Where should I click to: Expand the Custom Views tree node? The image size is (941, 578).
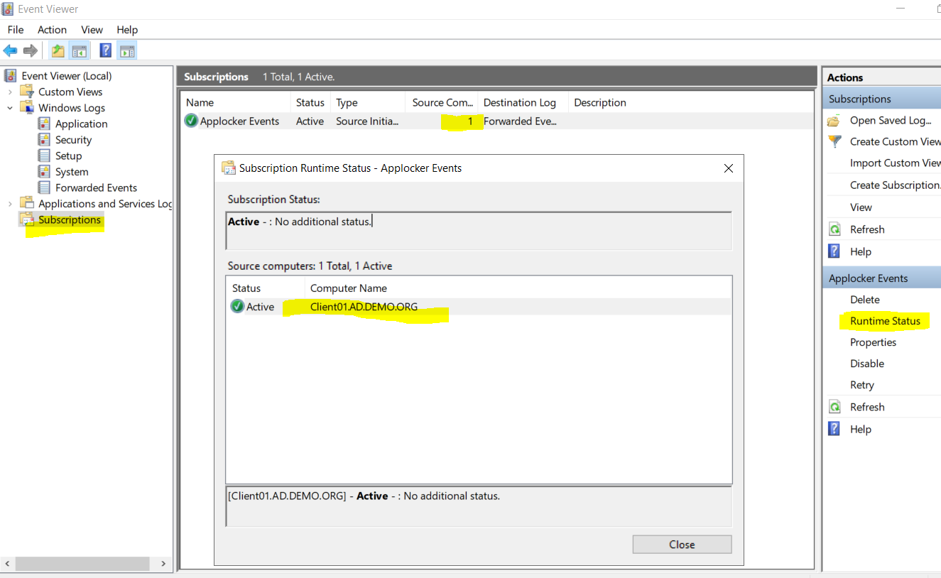coord(10,92)
